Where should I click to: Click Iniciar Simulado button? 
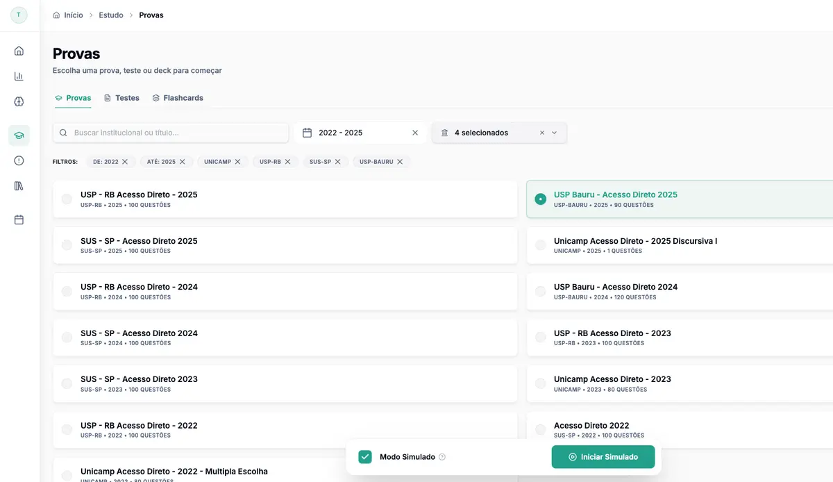[x=603, y=457]
